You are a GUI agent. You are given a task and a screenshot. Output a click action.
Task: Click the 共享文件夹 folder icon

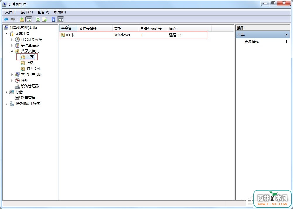(17, 51)
